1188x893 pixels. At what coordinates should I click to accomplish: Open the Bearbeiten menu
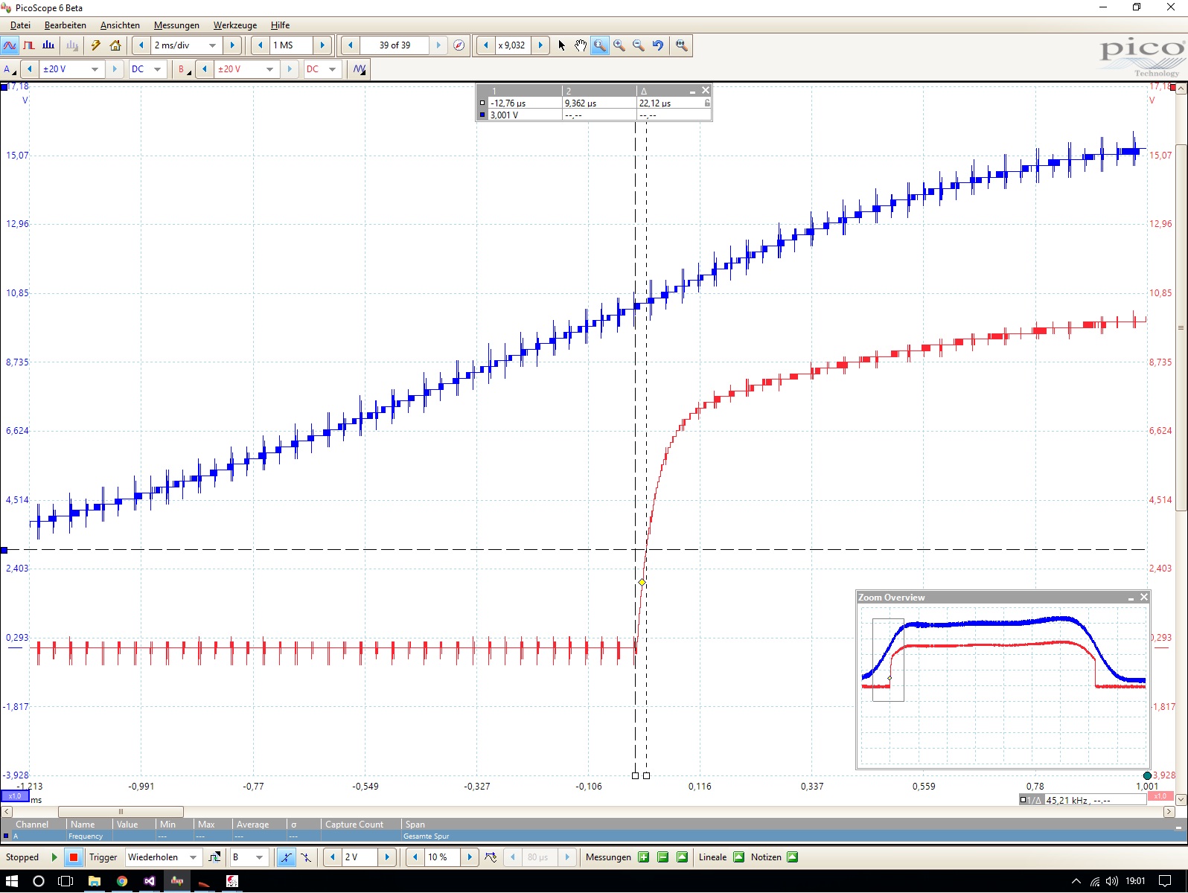(66, 25)
